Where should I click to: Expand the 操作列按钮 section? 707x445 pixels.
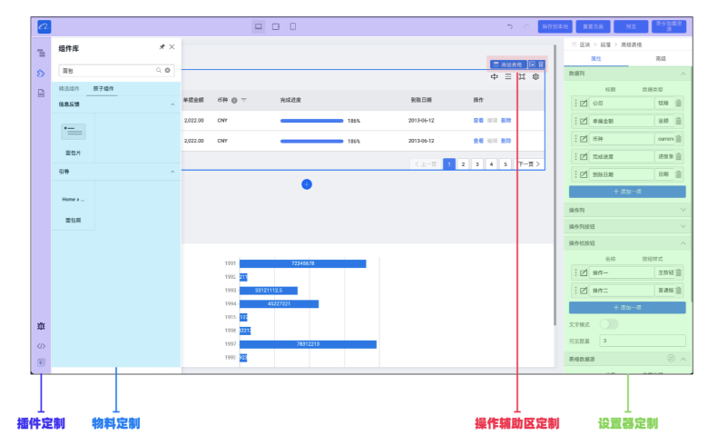683,226
